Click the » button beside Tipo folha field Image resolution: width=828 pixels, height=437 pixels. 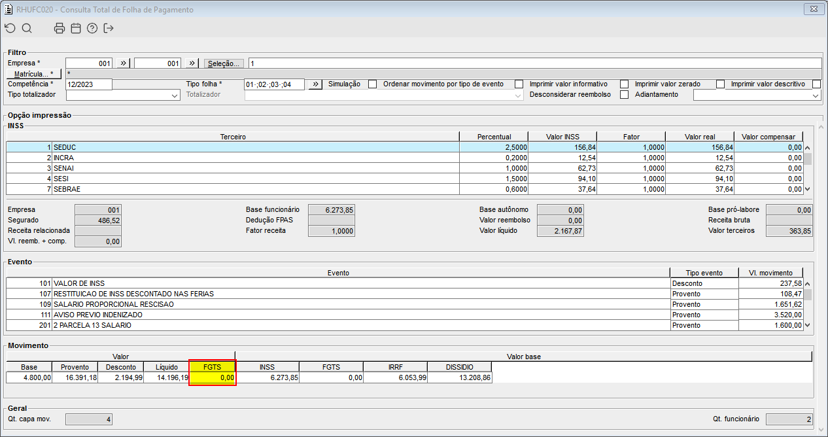pos(315,84)
